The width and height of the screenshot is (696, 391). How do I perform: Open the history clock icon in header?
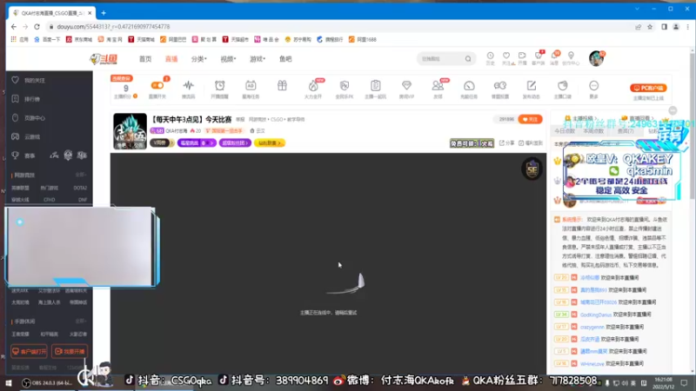tap(490, 56)
